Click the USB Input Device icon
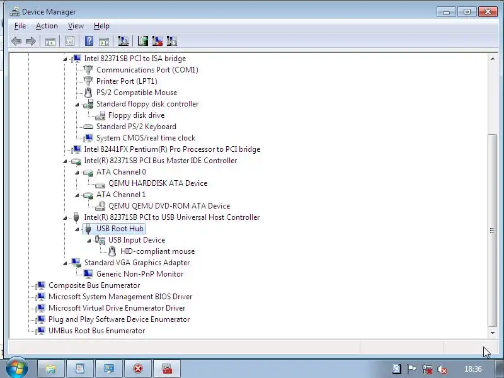The width and height of the screenshot is (504, 378). [100, 240]
